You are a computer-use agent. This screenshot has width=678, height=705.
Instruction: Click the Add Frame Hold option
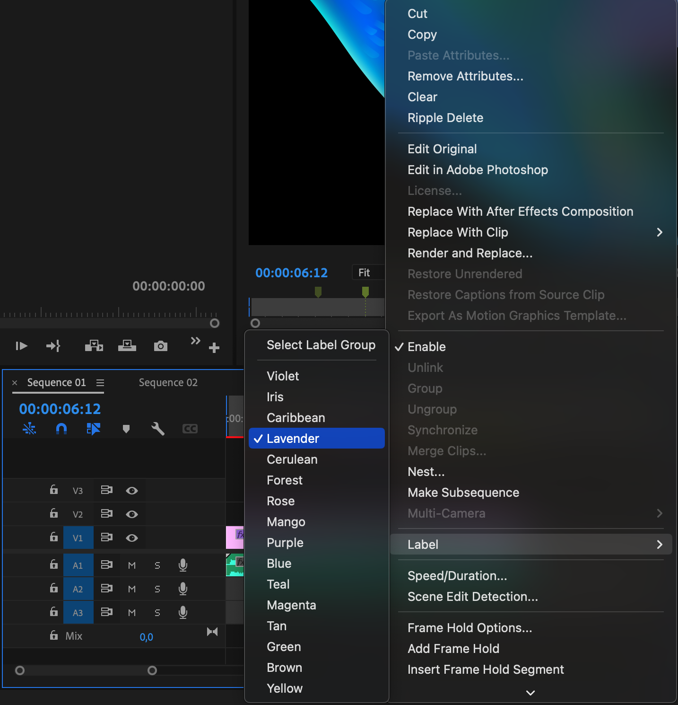pos(453,649)
